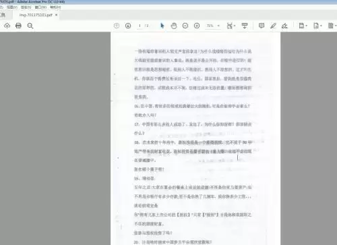
Task: Click the upload to cloud icon
Action: point(7,26)
